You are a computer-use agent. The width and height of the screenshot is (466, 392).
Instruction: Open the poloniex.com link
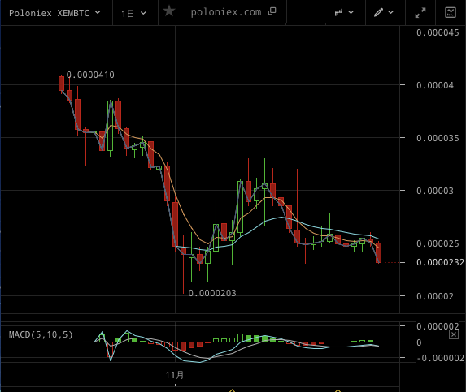226,12
